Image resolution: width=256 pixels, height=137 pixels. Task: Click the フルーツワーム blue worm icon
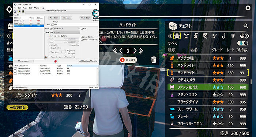coord(172,109)
